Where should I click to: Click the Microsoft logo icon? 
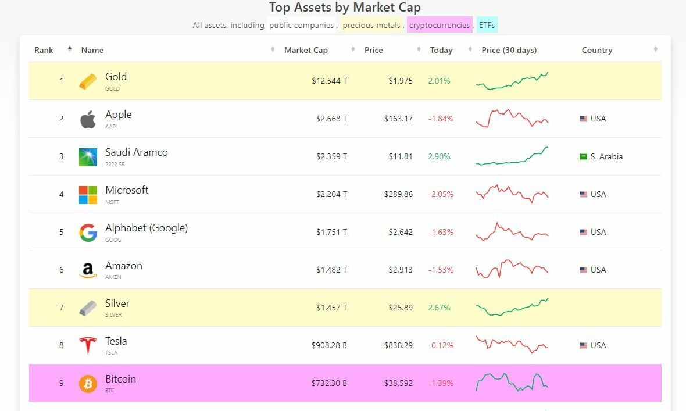[88, 195]
